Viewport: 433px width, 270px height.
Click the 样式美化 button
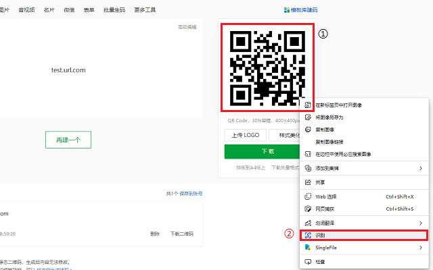284,135
